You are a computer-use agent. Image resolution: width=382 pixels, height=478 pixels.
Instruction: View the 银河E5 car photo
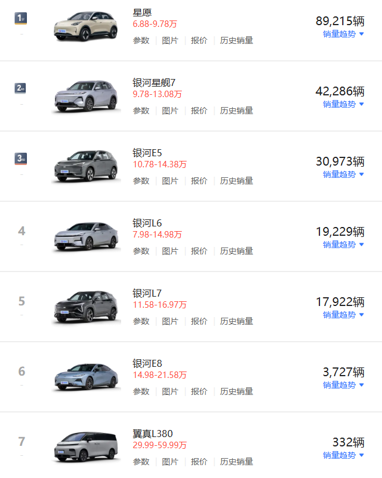(86, 166)
